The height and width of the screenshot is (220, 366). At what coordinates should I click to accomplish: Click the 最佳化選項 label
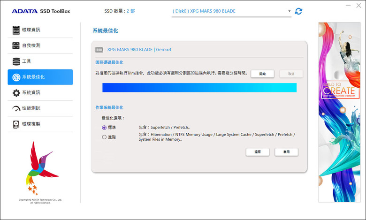pyautogui.click(x=113, y=118)
